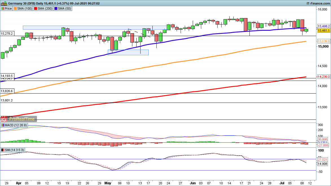Viewport: 331px width, 186px height.
Task: Click the ProRealTime watermark logo
Action: click(19, 119)
